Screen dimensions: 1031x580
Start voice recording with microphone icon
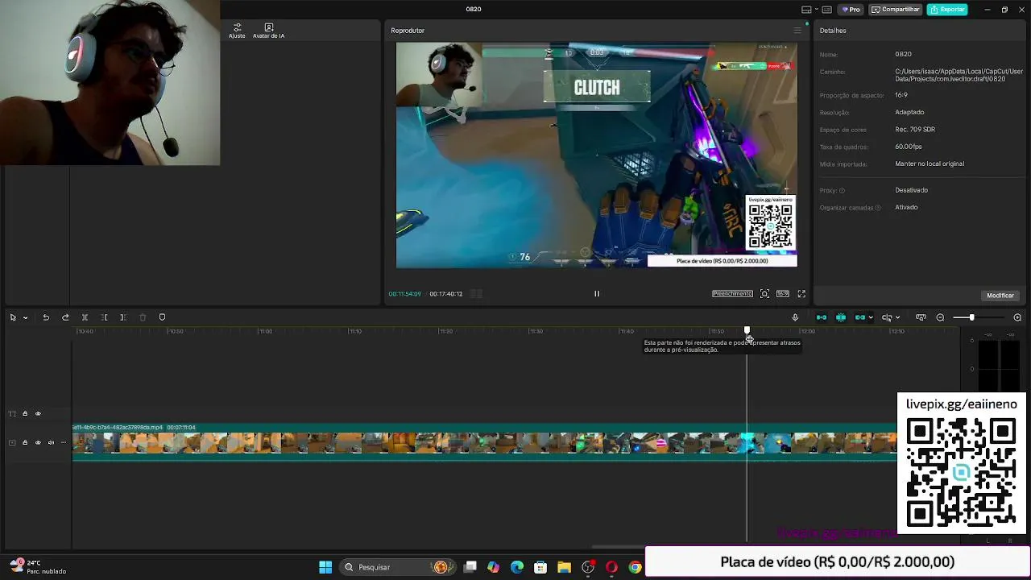tap(795, 317)
